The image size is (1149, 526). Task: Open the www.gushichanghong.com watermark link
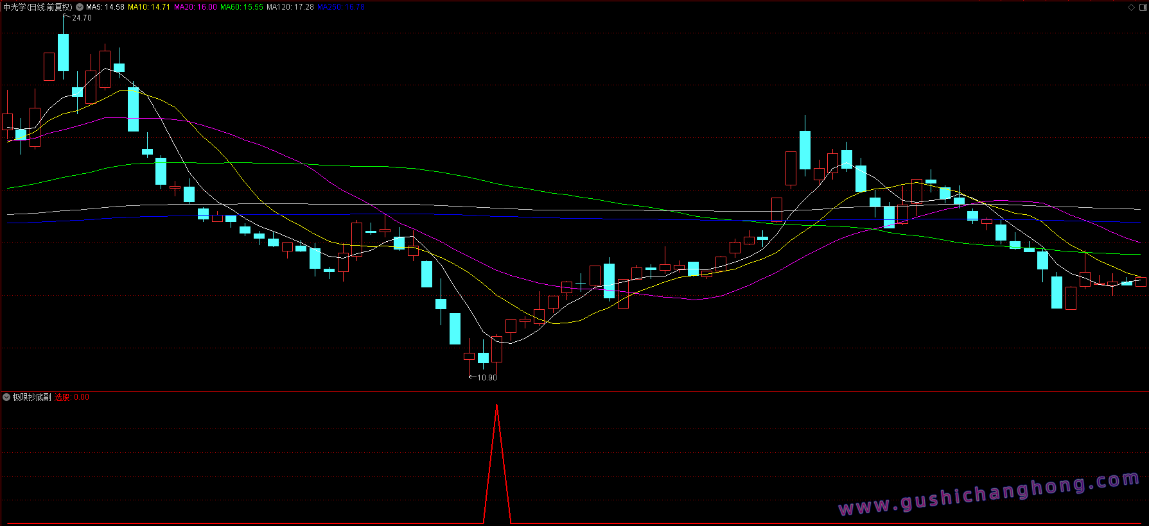click(989, 495)
